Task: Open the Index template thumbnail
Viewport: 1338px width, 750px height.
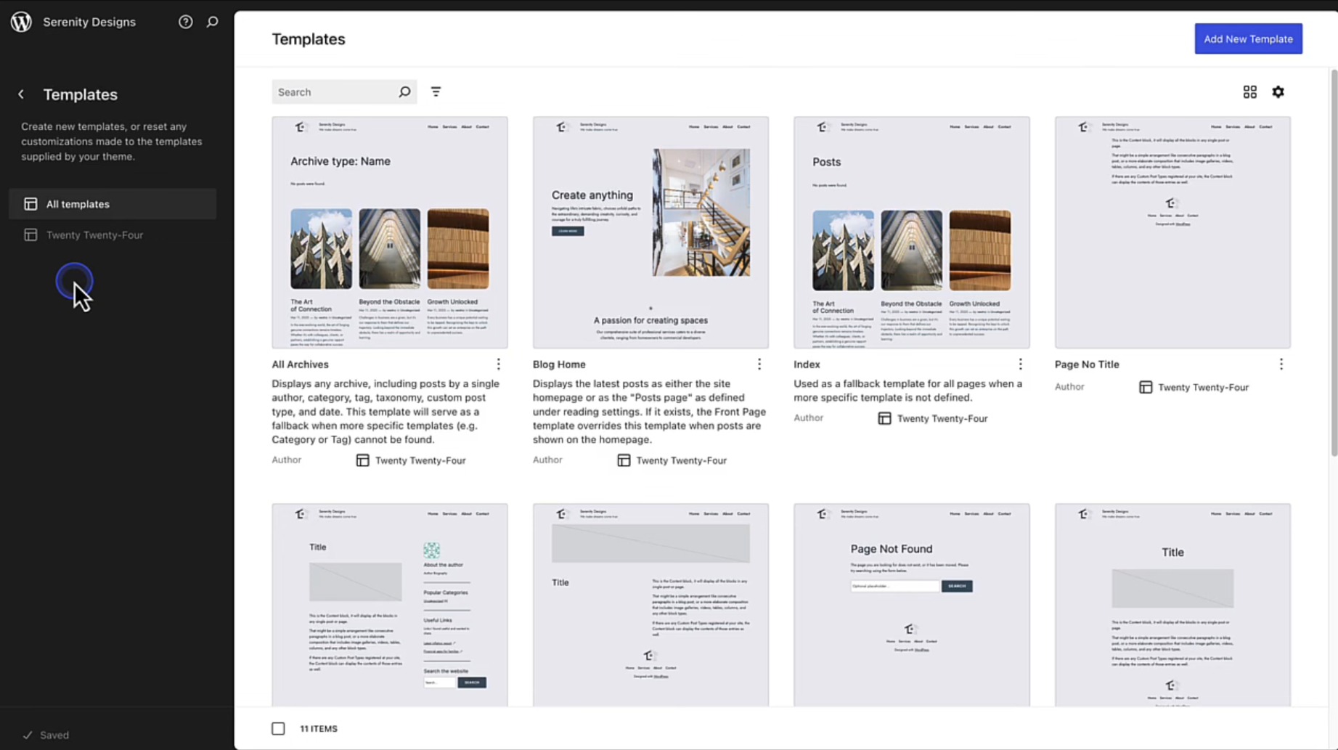Action: click(x=912, y=232)
